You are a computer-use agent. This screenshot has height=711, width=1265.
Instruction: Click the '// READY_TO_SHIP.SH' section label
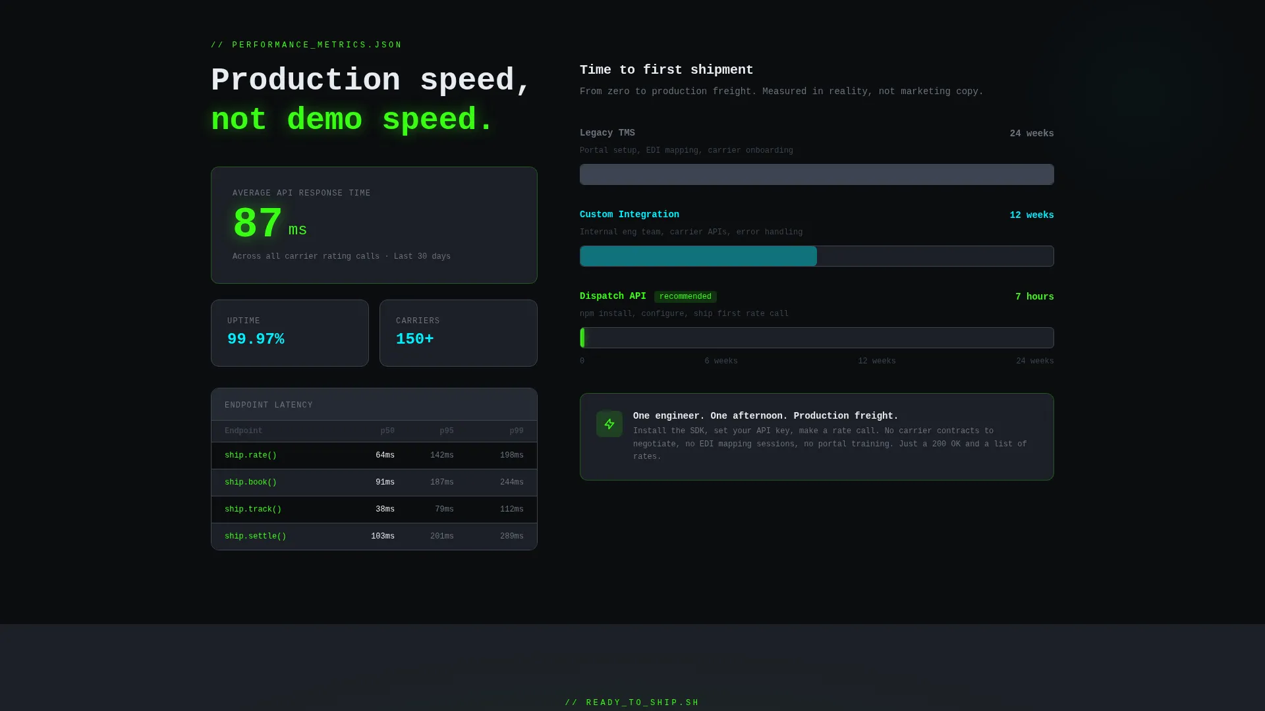(632, 703)
